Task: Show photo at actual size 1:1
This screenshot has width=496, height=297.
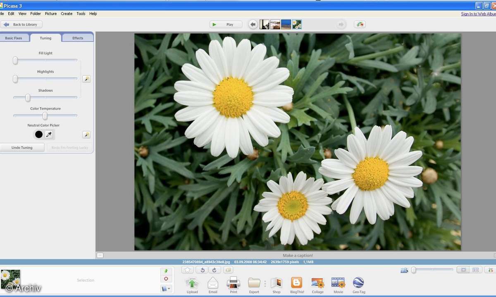Action: 475,270
